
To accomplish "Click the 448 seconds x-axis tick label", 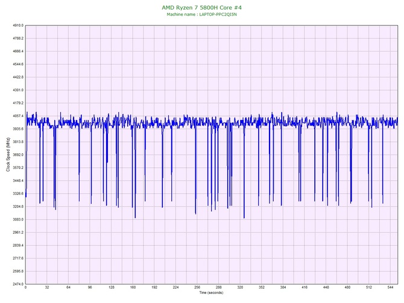I will click(326, 287).
